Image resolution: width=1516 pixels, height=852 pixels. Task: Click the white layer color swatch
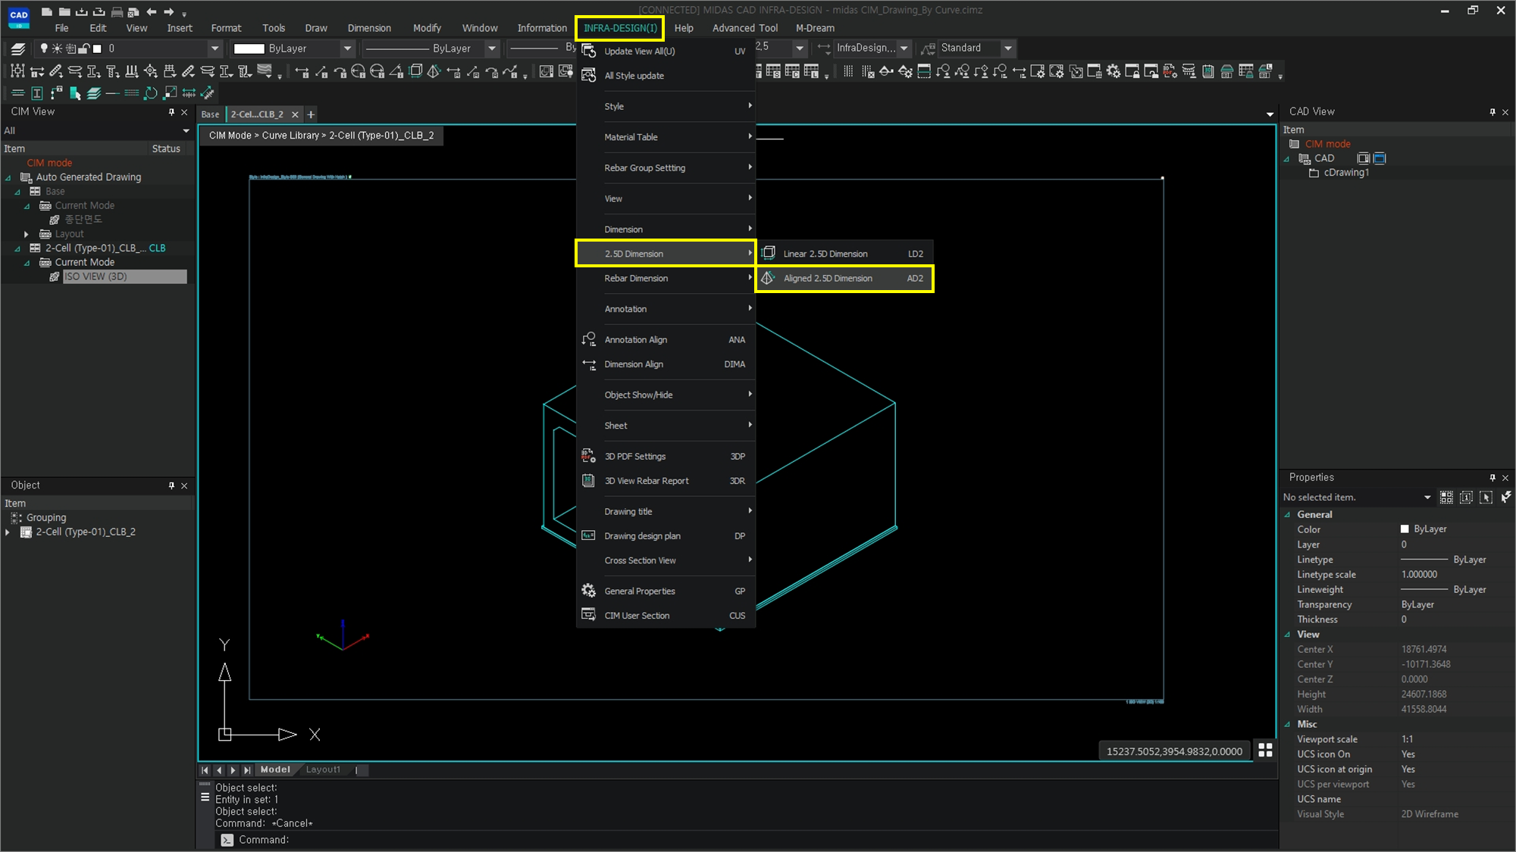point(97,48)
